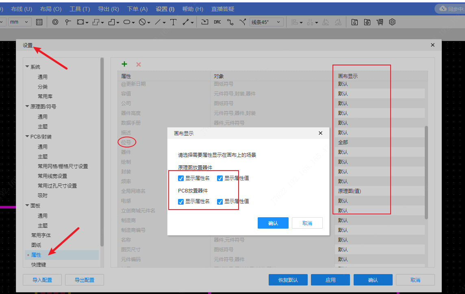Cancel the 画布显示 popup with 取消
465x294 pixels.
pos(307,223)
